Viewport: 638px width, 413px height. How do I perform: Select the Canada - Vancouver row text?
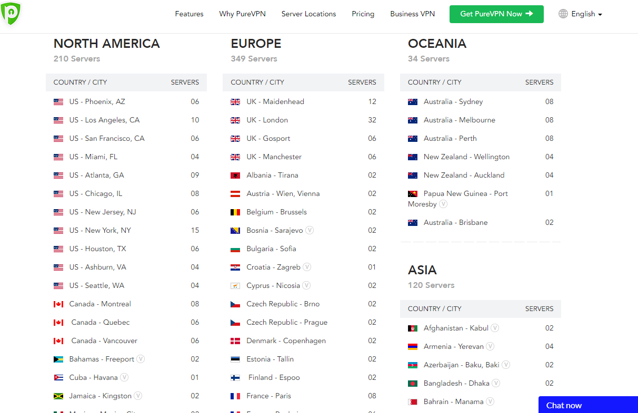pyautogui.click(x=104, y=341)
